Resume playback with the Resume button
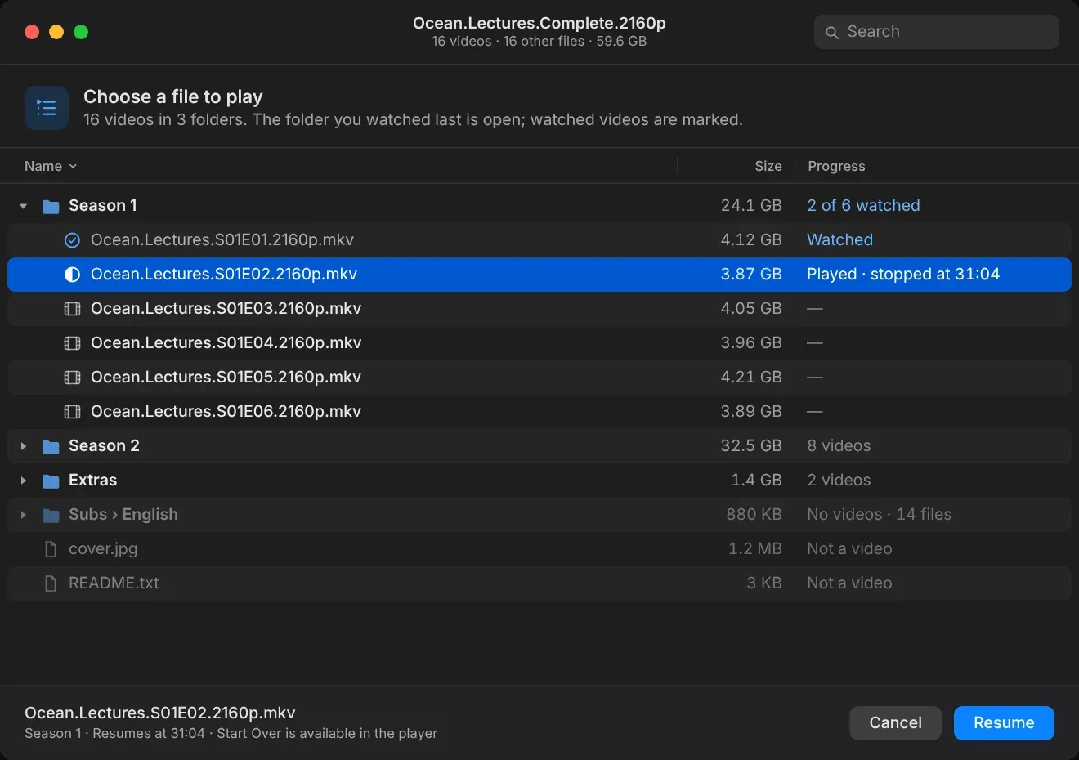 tap(1004, 723)
